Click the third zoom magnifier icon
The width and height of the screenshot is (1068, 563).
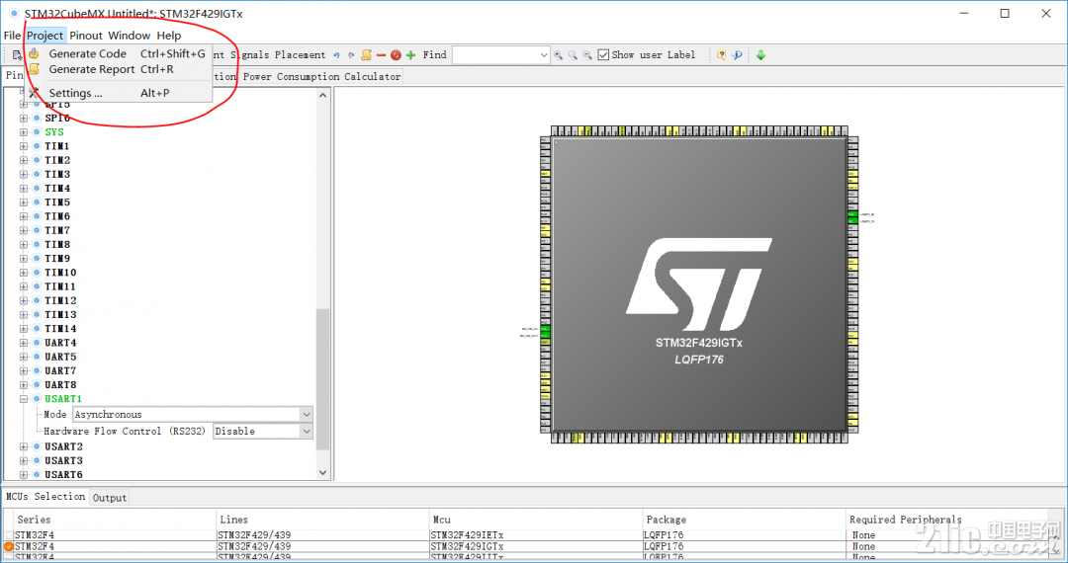coord(587,55)
